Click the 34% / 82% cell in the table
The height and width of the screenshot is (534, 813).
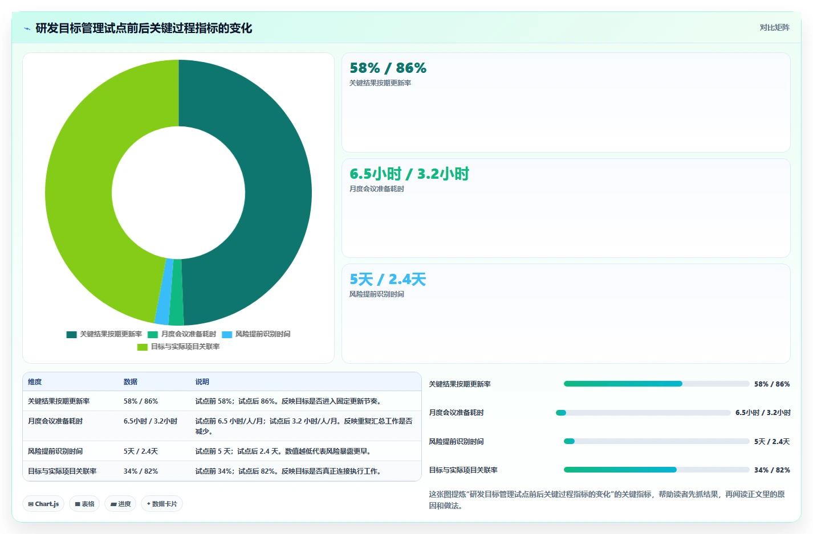point(141,471)
